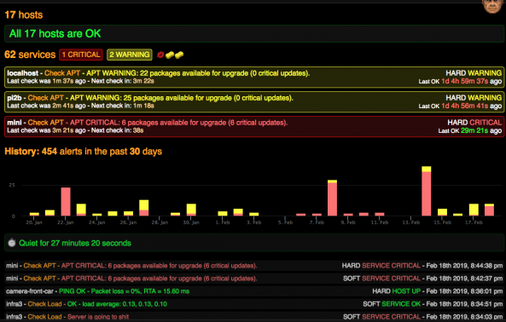Open the pi2b Check APT warning row
506x322 pixels.
tap(254, 101)
